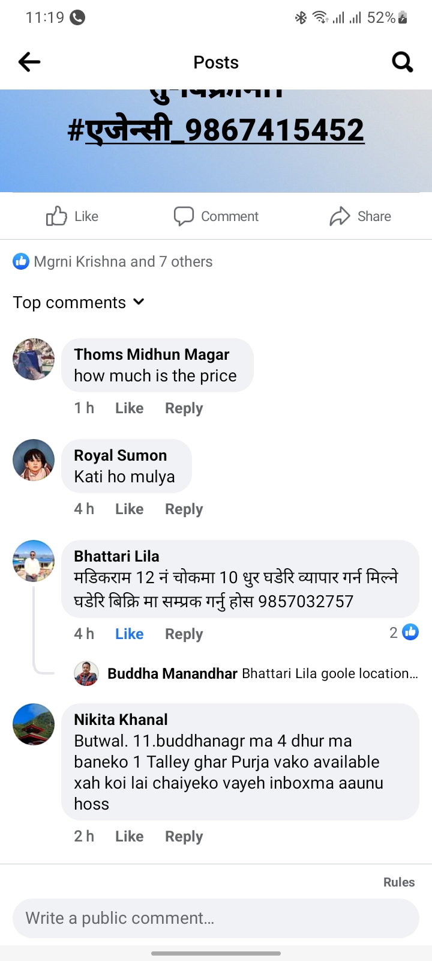The width and height of the screenshot is (432, 961).
Task: Unlike Bhattari Lila's comment
Action: (129, 634)
